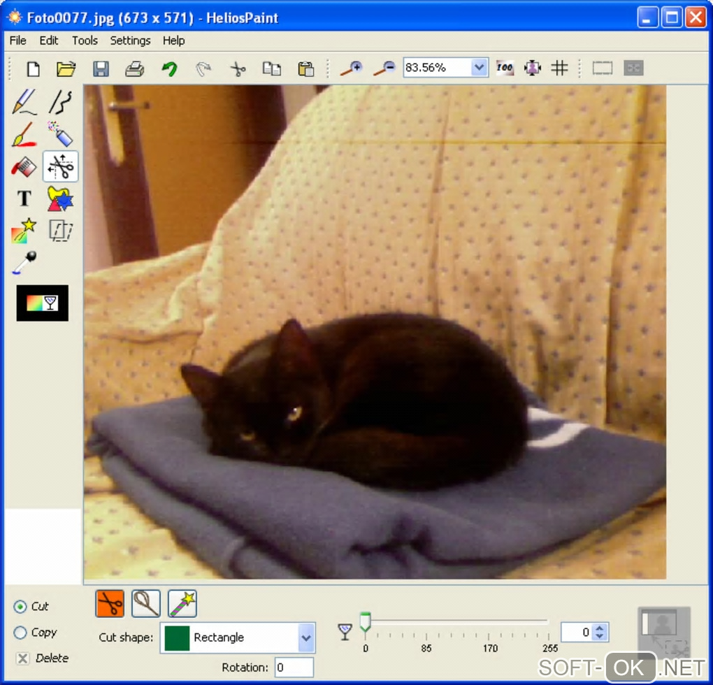This screenshot has height=685, width=713.
Task: Open the color and transparency selector box
Action: (x=42, y=303)
